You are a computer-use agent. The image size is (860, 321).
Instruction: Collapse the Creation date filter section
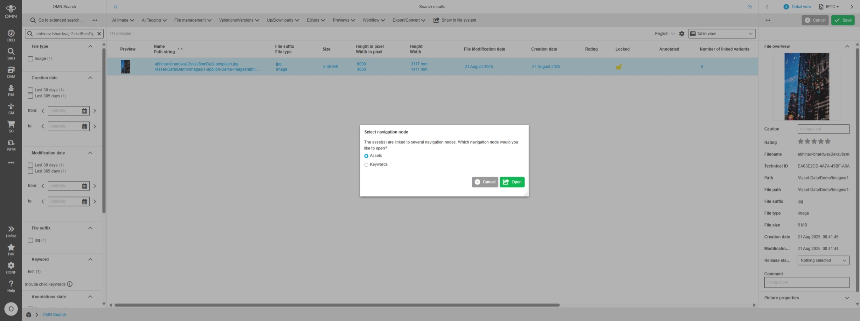(x=90, y=78)
